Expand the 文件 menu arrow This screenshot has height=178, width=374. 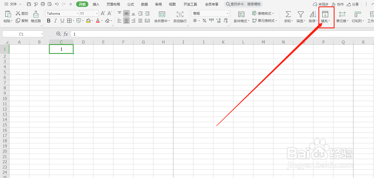(x=20, y=4)
